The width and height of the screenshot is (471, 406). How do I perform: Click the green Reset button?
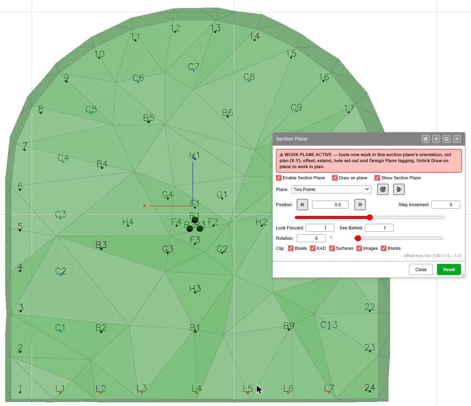click(x=449, y=269)
